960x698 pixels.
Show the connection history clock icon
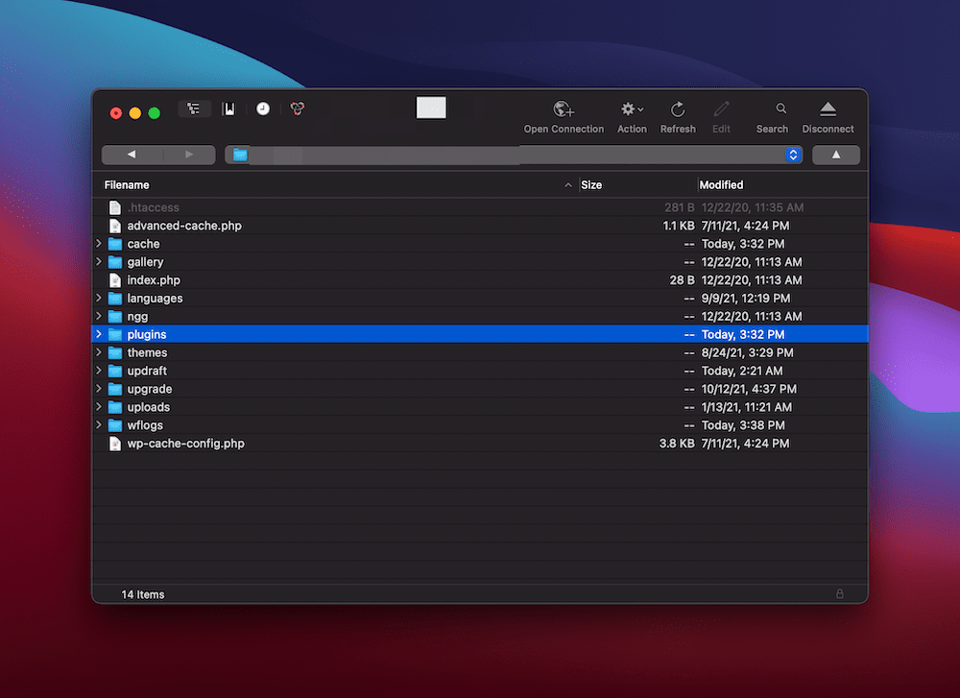click(x=263, y=109)
